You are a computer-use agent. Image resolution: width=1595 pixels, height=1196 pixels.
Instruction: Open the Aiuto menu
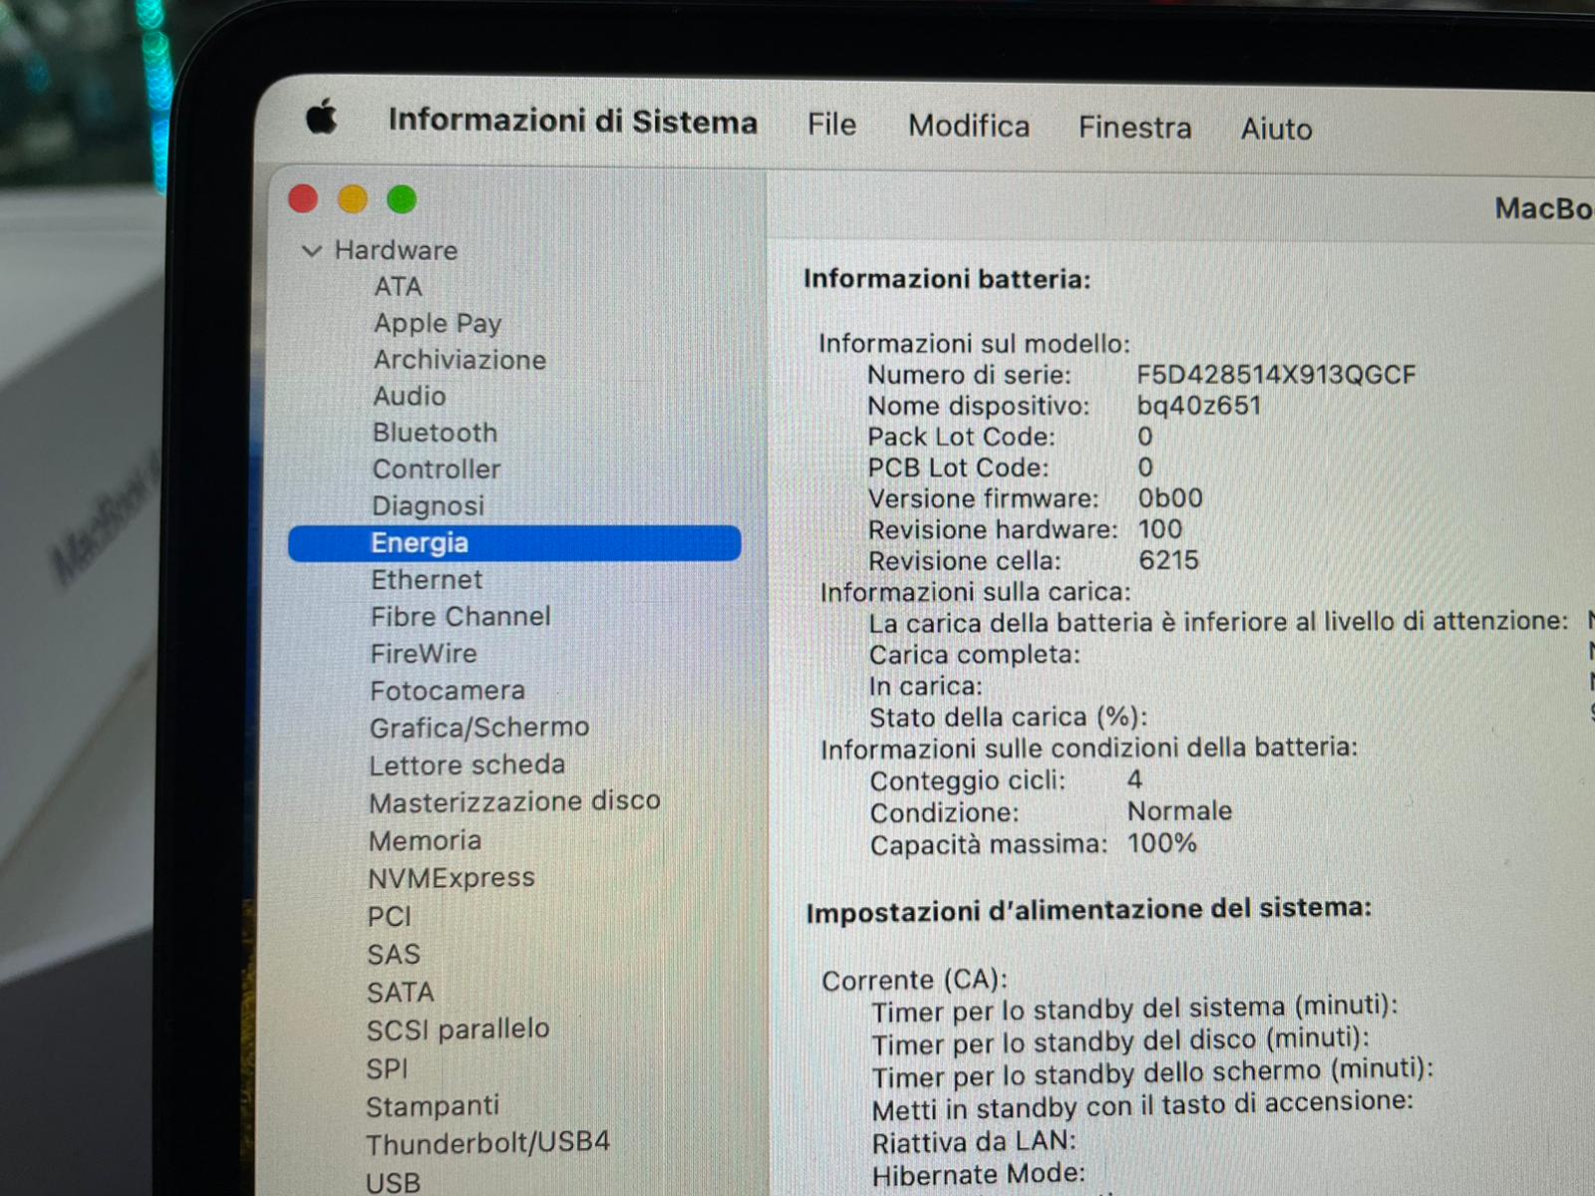coord(1276,129)
